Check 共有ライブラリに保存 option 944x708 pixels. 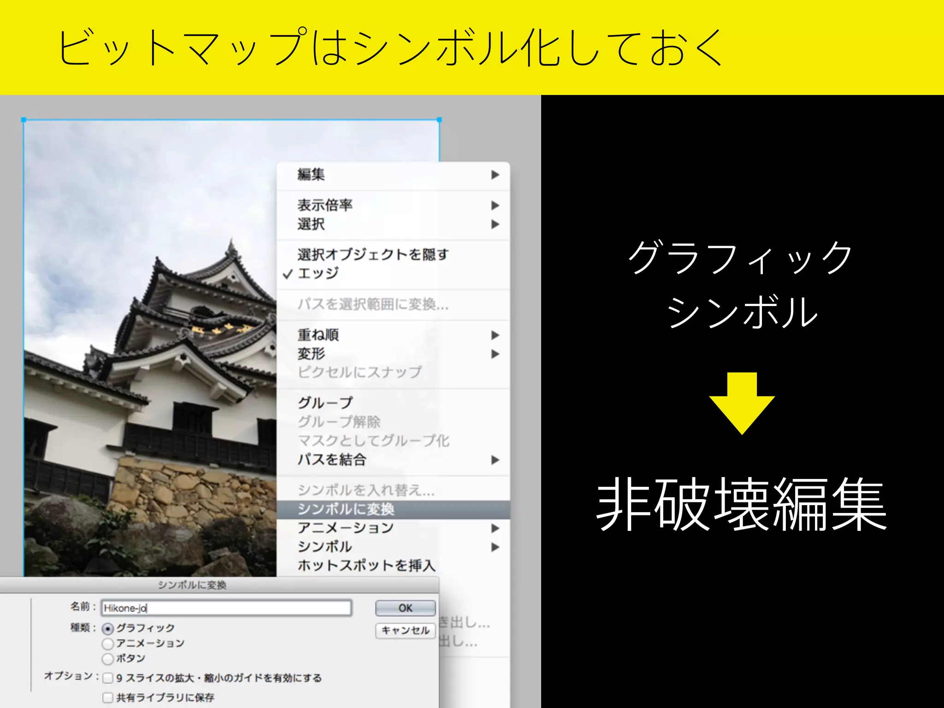[x=108, y=697]
